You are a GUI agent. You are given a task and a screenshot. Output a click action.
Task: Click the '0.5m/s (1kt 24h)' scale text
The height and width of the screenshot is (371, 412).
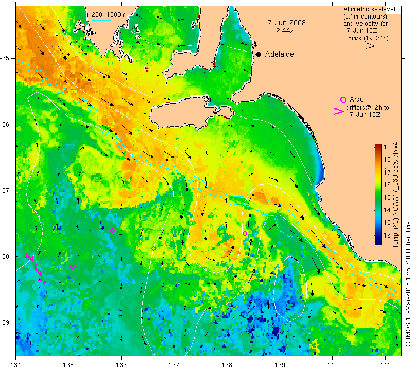tap(366, 38)
